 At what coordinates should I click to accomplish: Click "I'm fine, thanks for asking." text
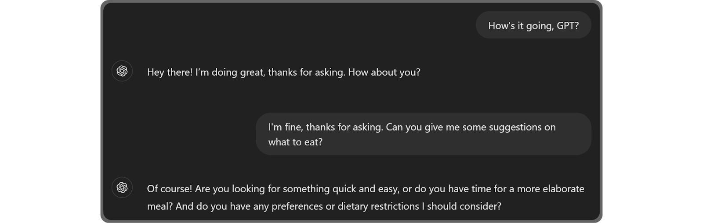326,127
